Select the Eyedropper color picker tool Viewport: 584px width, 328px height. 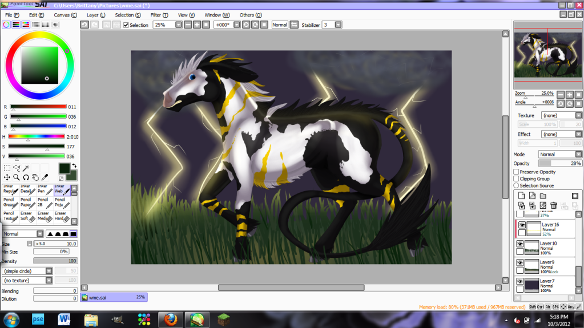click(x=45, y=177)
